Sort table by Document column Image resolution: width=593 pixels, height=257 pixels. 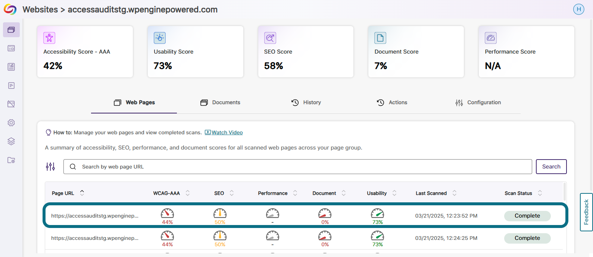click(344, 193)
